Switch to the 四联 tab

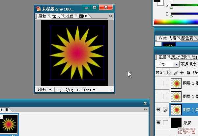(x=83, y=16)
